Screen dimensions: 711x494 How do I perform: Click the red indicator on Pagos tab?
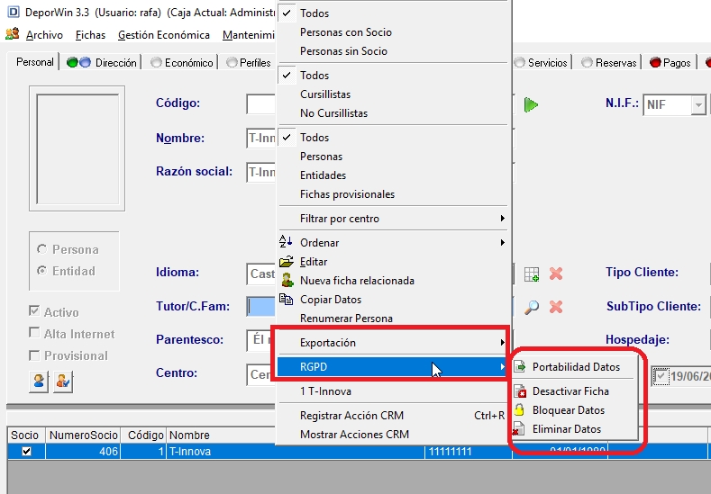click(655, 62)
